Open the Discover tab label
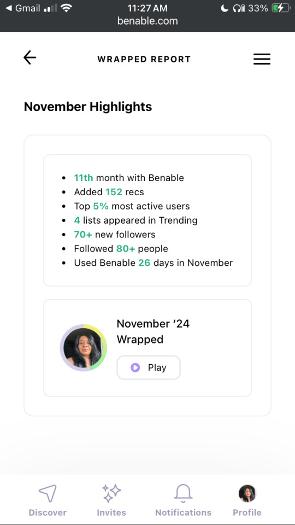The height and width of the screenshot is (525, 295). [48, 512]
